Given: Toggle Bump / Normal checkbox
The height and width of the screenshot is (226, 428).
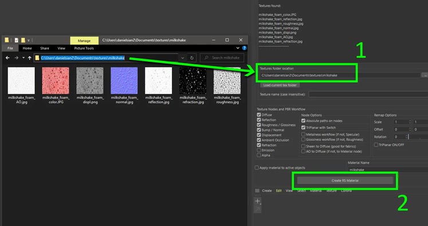Looking at the screenshot, I should pyautogui.click(x=259, y=130).
